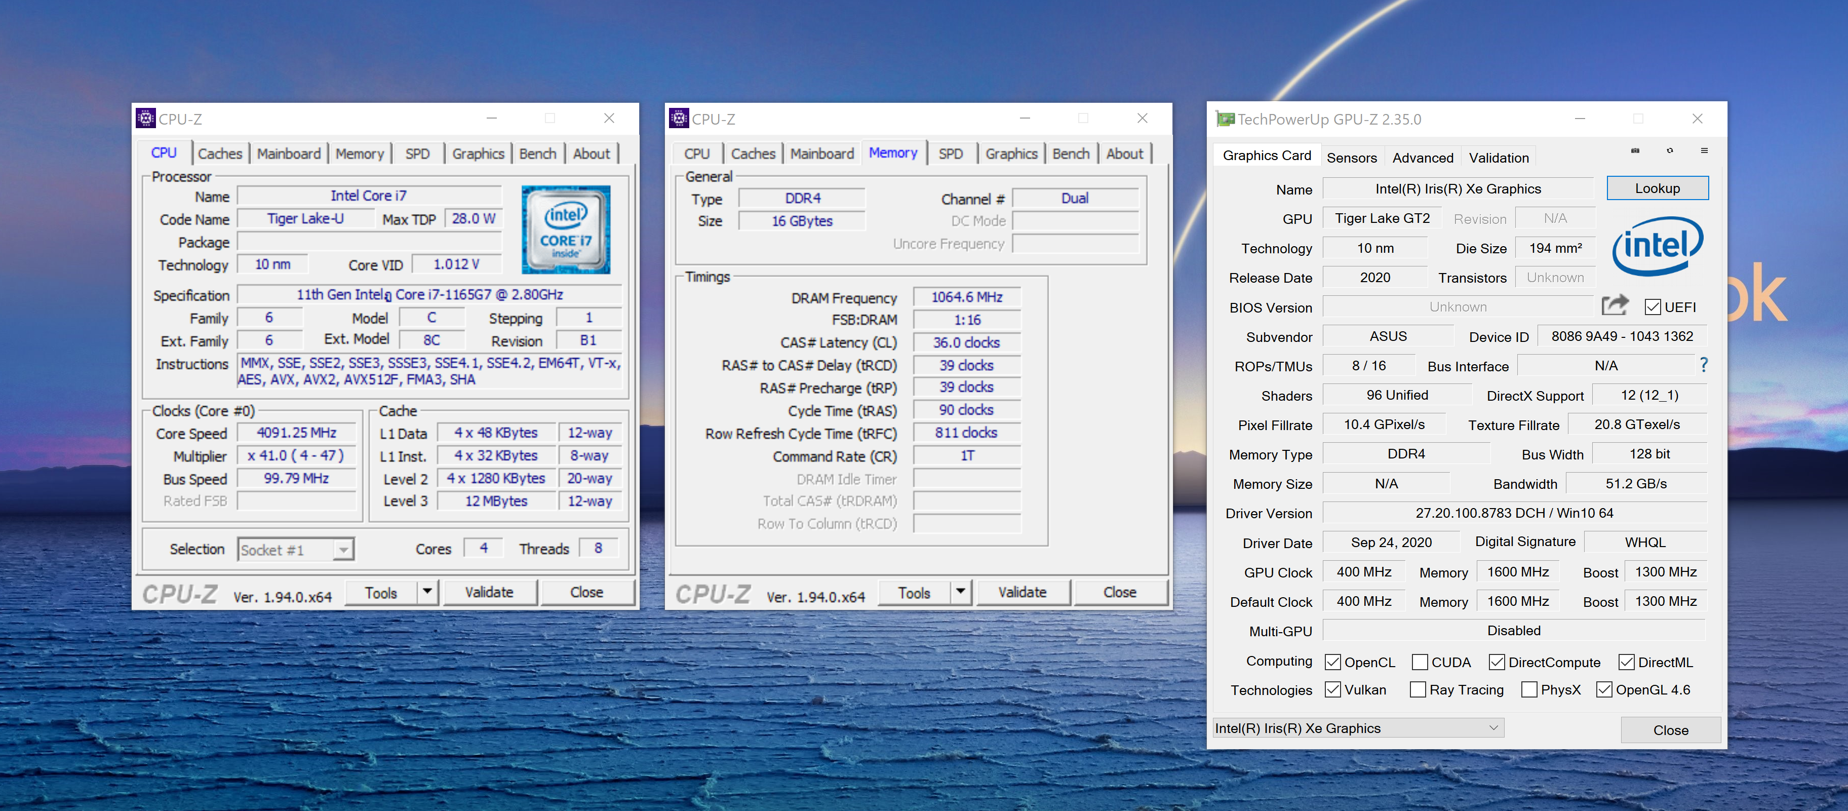Switch to the GPU-Z Advanced tab
This screenshot has height=811, width=1848.
[x=1423, y=157]
